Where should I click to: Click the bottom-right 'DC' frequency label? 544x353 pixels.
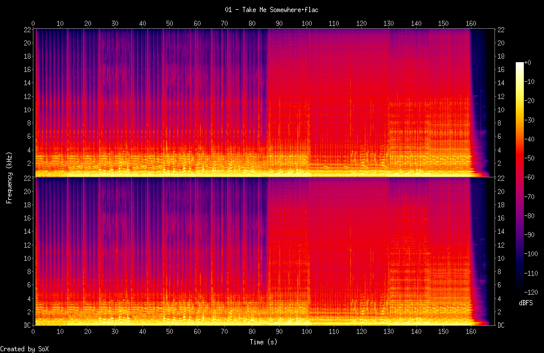click(501, 325)
